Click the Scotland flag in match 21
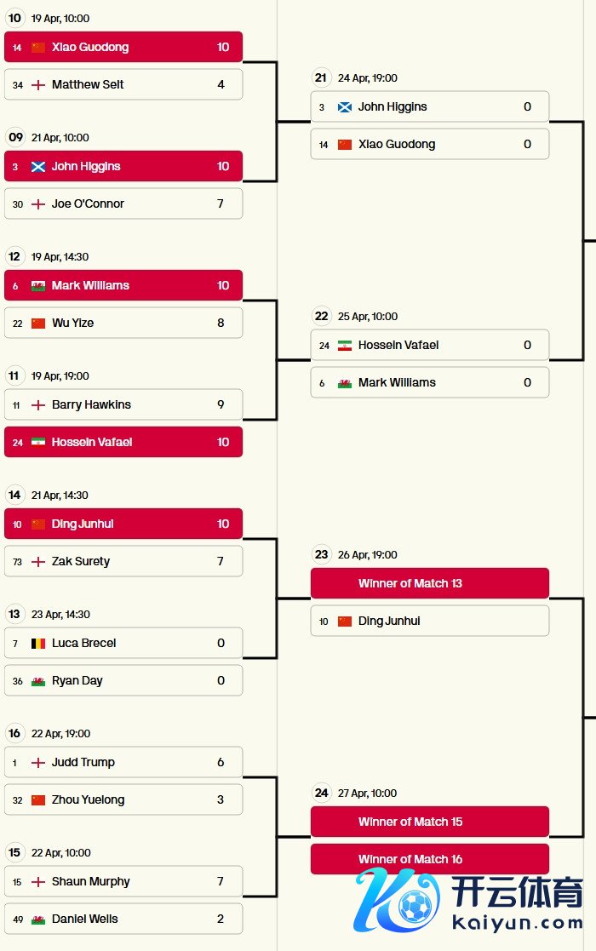The width and height of the screenshot is (596, 951). [x=345, y=107]
